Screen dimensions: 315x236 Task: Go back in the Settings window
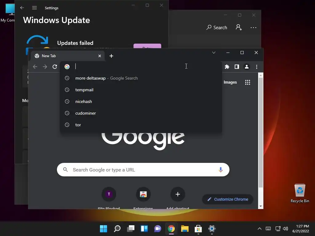pyautogui.click(x=22, y=8)
